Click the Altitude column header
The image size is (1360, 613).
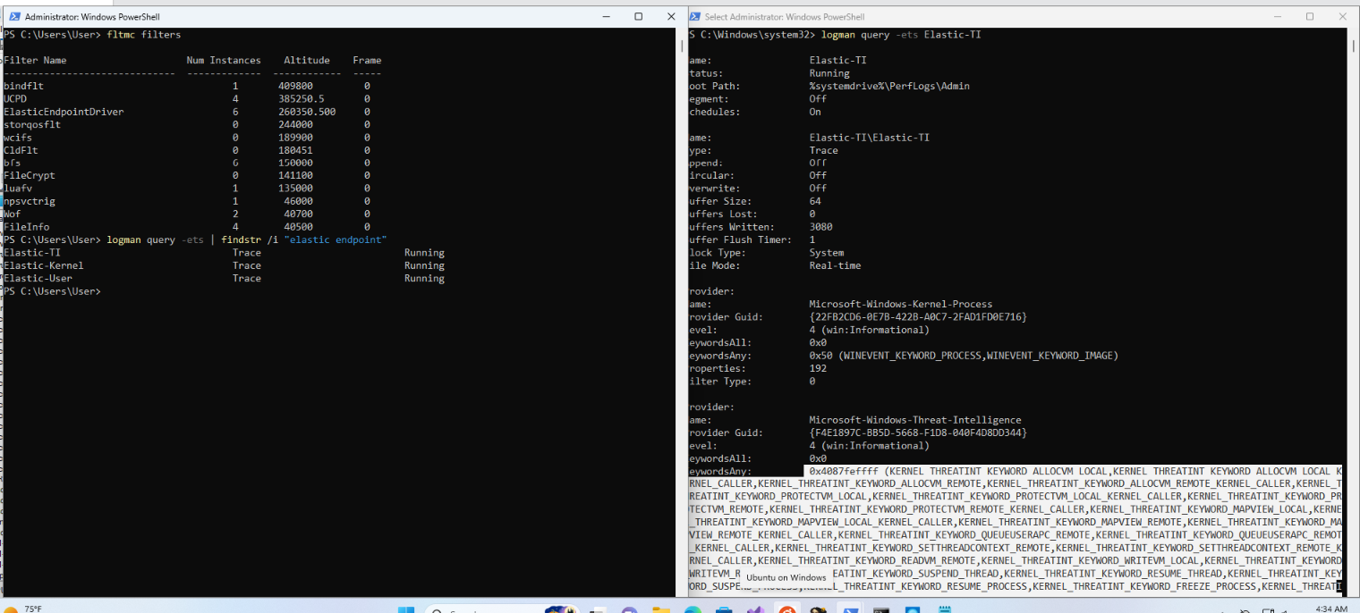point(307,61)
